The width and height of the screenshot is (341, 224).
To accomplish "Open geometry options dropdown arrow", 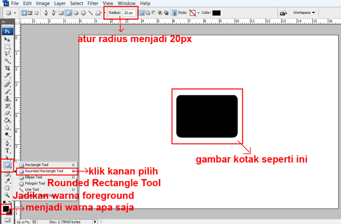I will click(x=105, y=13).
